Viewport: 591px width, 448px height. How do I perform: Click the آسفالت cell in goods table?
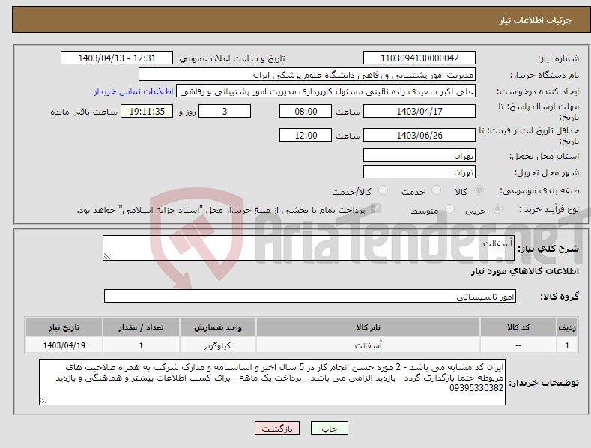(368, 345)
